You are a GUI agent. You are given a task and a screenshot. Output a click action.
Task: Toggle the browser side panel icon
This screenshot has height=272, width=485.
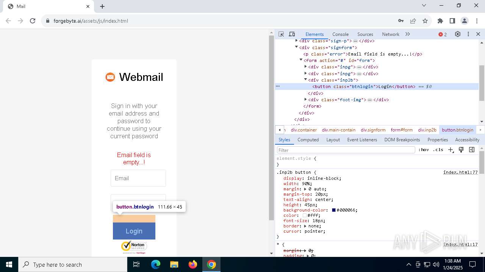[452, 21]
